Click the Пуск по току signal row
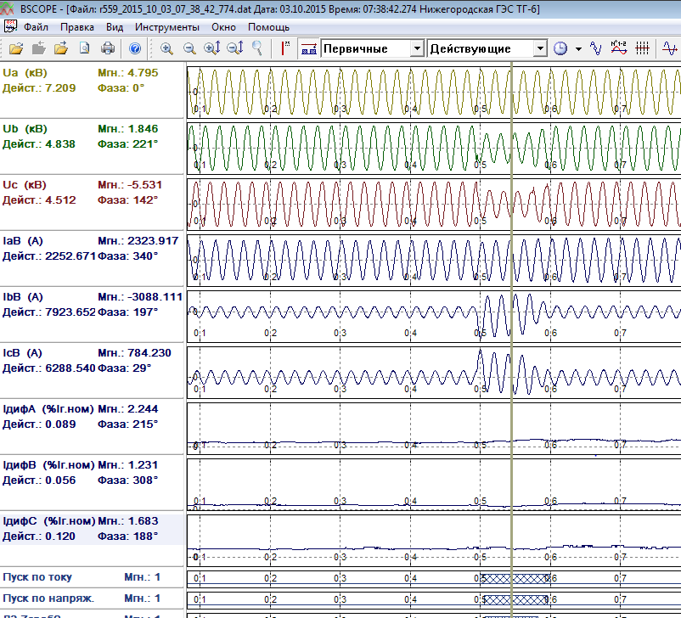Image resolution: width=681 pixels, height=618 pixels. pos(37,577)
